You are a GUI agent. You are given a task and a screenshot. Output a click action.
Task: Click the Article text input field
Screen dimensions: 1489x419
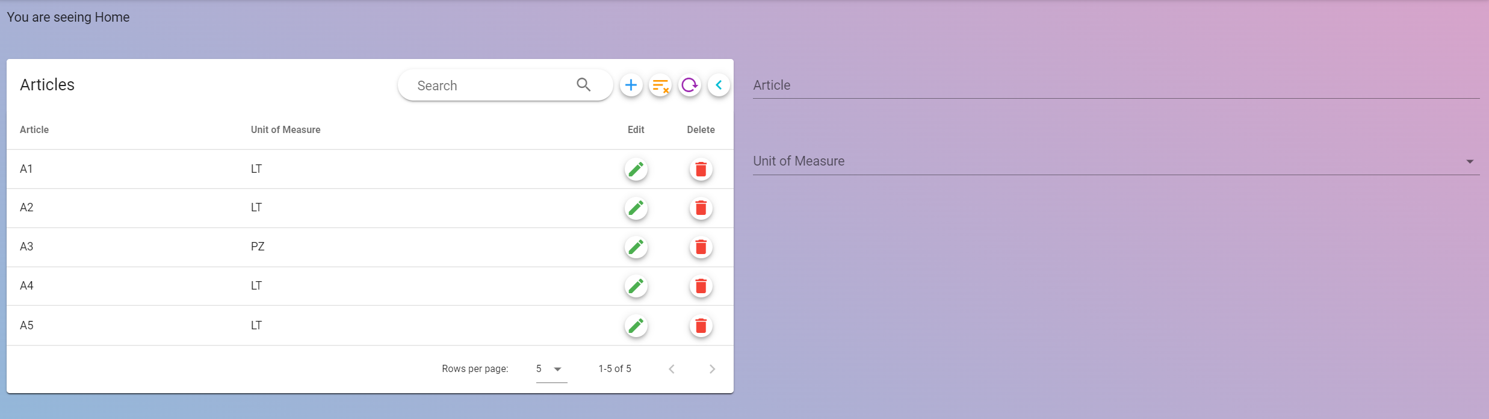[1115, 85]
